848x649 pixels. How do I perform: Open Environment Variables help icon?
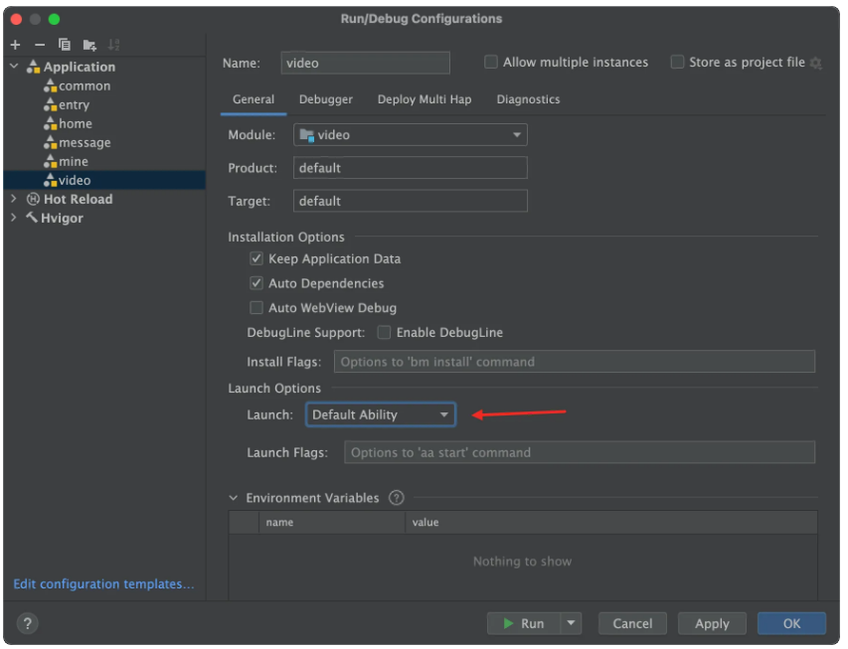397,498
